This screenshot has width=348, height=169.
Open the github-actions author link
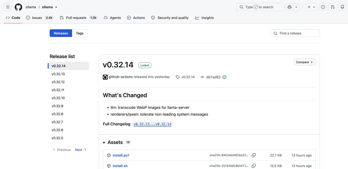tap(121, 77)
